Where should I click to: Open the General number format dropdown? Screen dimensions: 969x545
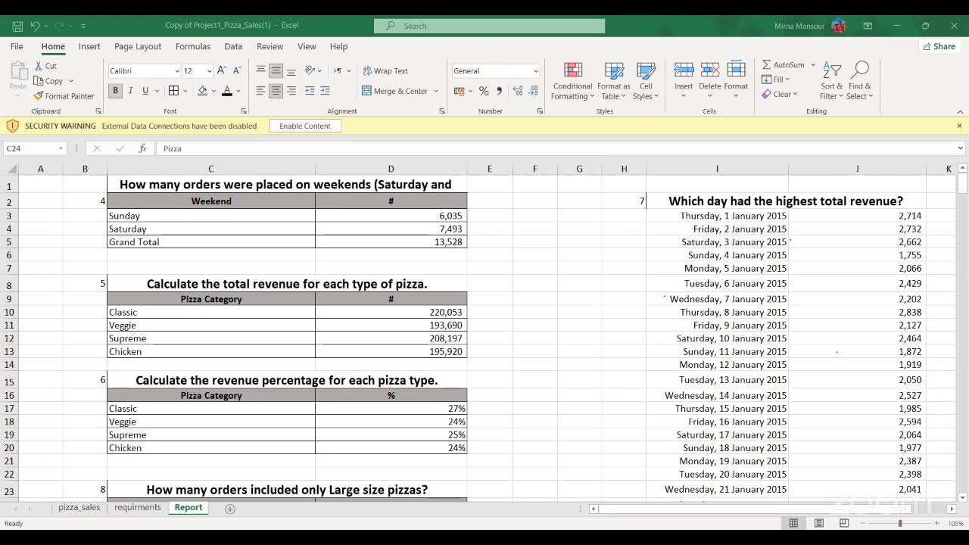click(536, 71)
